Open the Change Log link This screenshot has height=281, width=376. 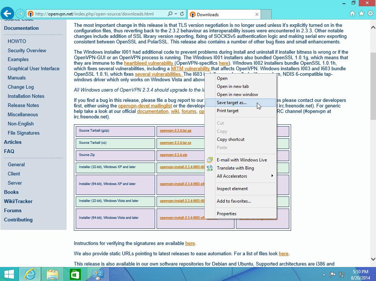[x=21, y=87]
